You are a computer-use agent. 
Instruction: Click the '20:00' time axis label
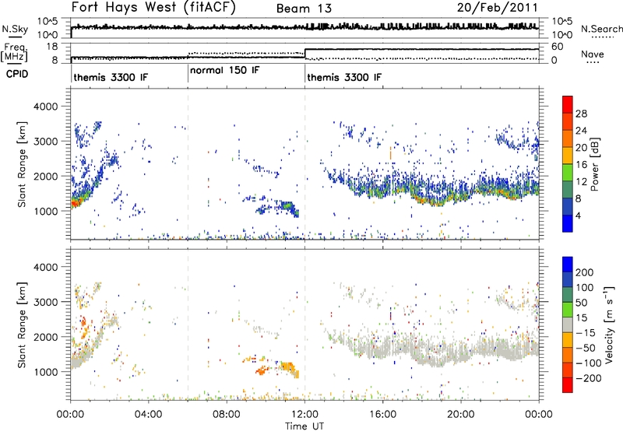[460, 415]
